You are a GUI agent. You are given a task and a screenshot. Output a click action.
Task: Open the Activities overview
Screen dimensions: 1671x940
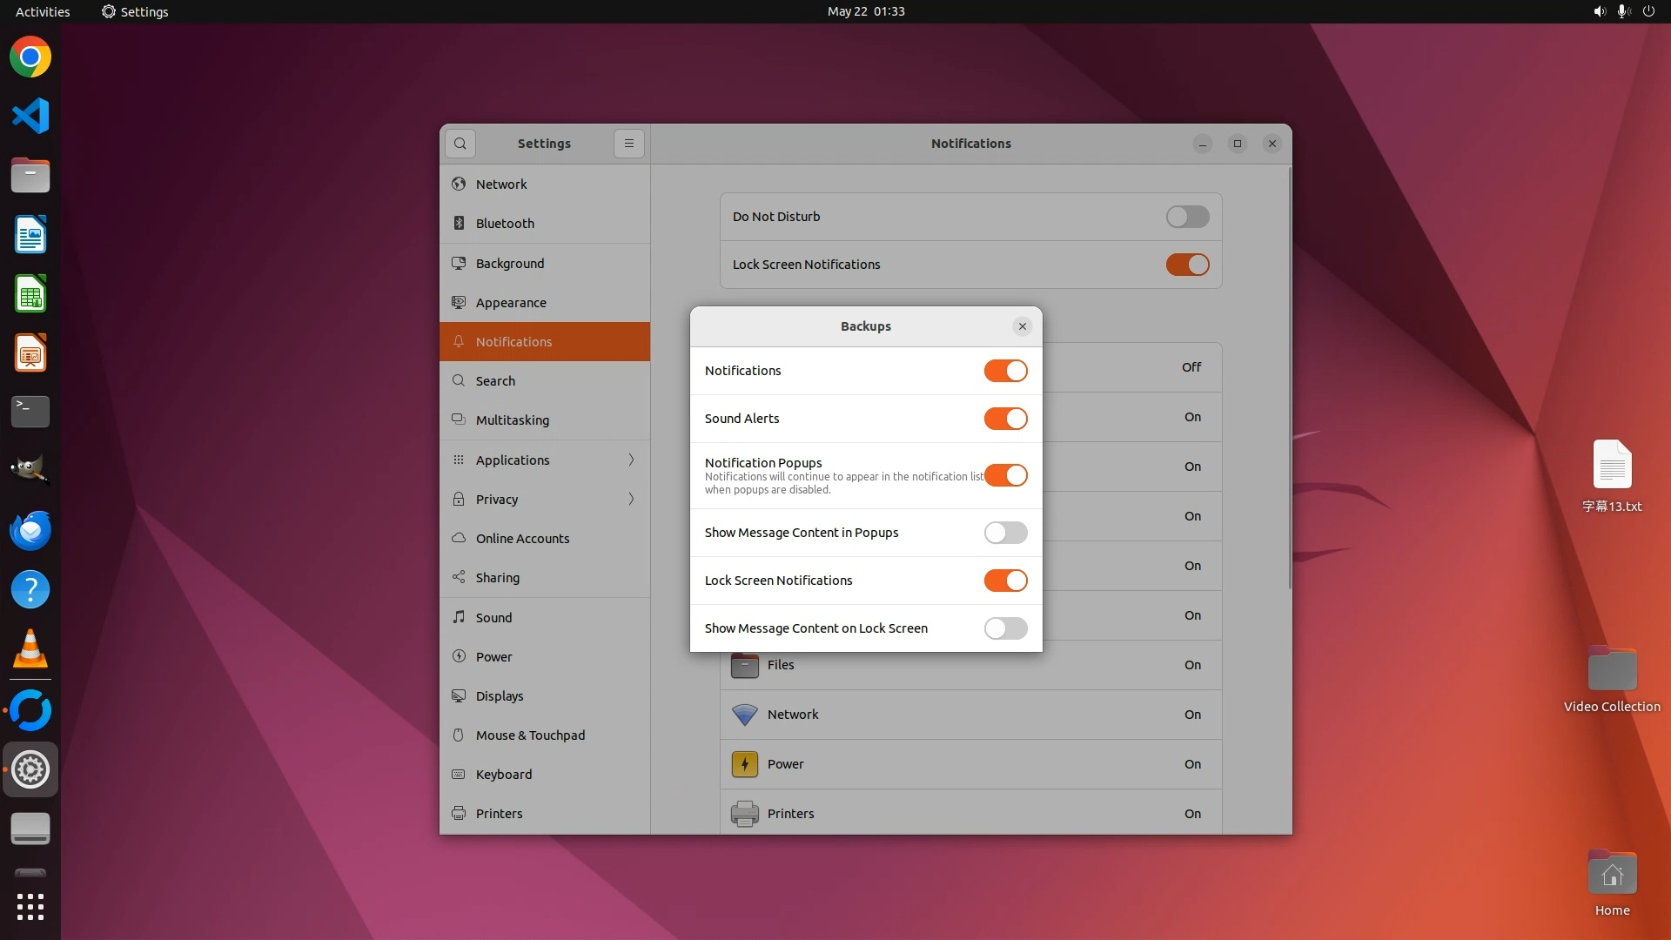coord(43,11)
